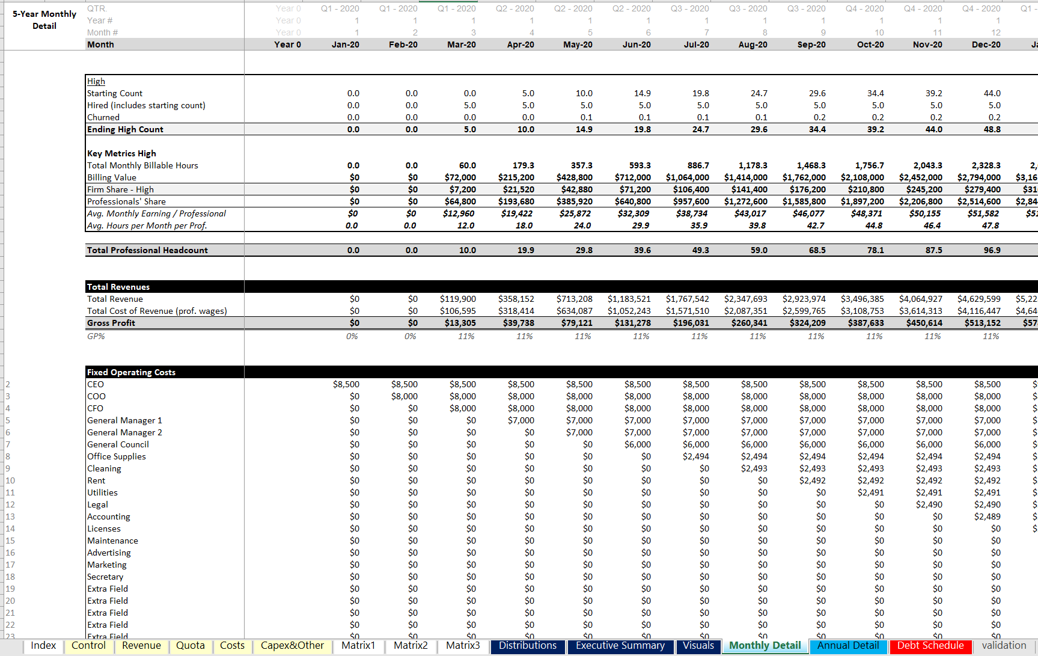This screenshot has height=656, width=1038.
Task: Select the $2,489 Accounting cost cell
Action: click(988, 517)
